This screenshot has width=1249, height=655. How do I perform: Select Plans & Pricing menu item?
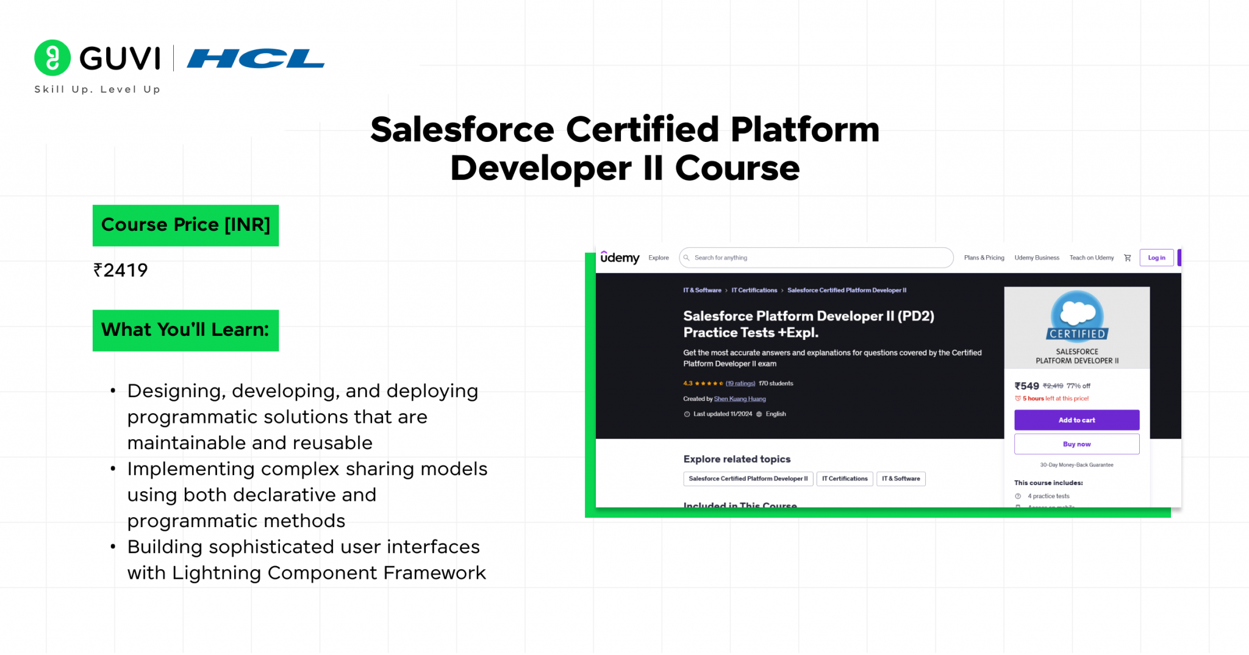(984, 257)
